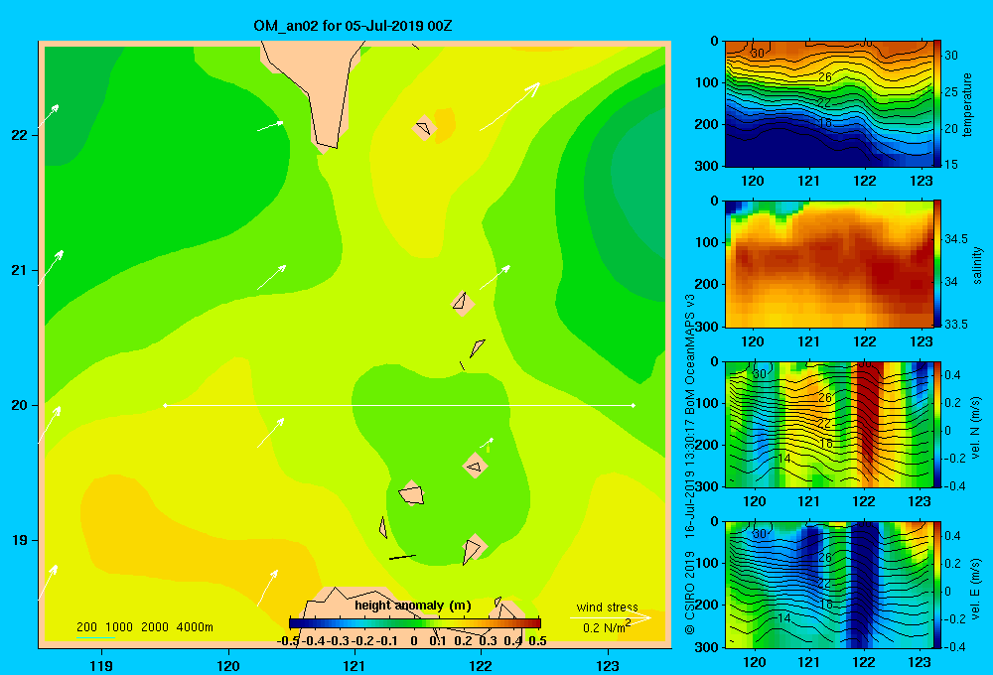Viewport: 993px width, 675px height.
Task: Click the 300 depth label on salinity panel
Action: coord(707,327)
